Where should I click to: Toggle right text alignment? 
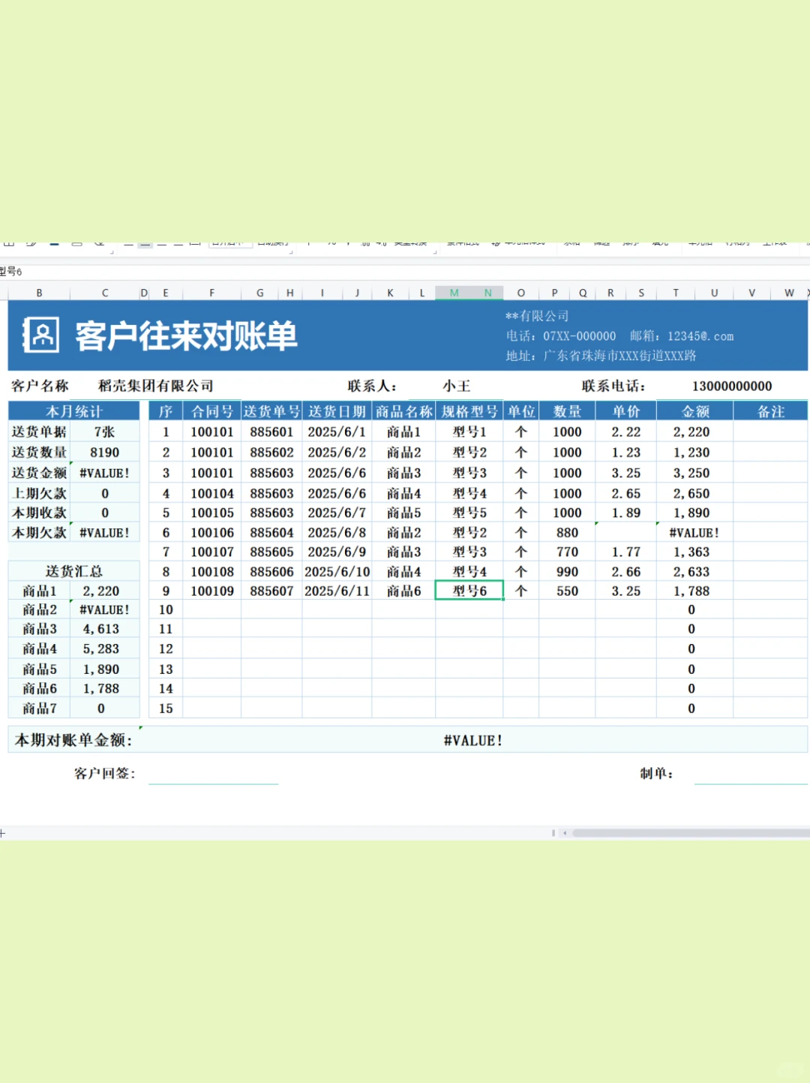(161, 245)
